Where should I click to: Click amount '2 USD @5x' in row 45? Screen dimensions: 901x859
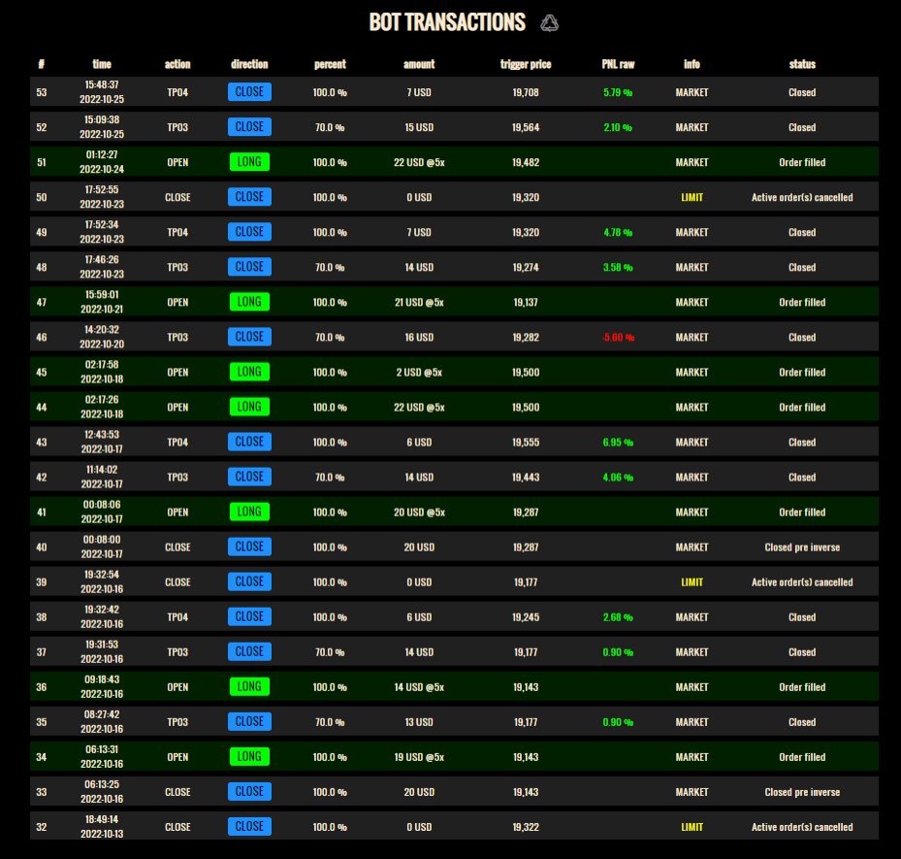419,373
